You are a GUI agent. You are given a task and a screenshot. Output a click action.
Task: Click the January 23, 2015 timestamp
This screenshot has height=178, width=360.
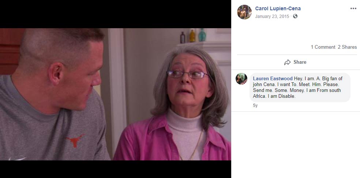(x=272, y=16)
